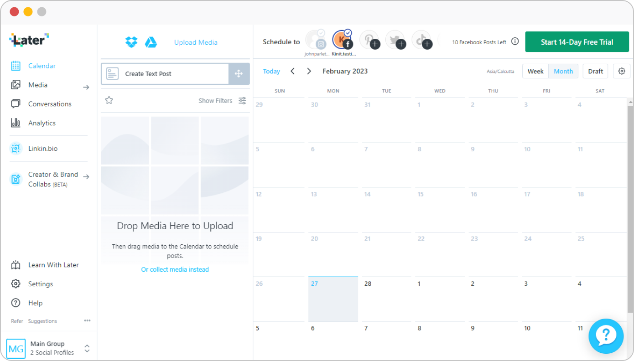Expand the Creator & Brand Collabs arrow
The width and height of the screenshot is (634, 361).
coord(86,177)
